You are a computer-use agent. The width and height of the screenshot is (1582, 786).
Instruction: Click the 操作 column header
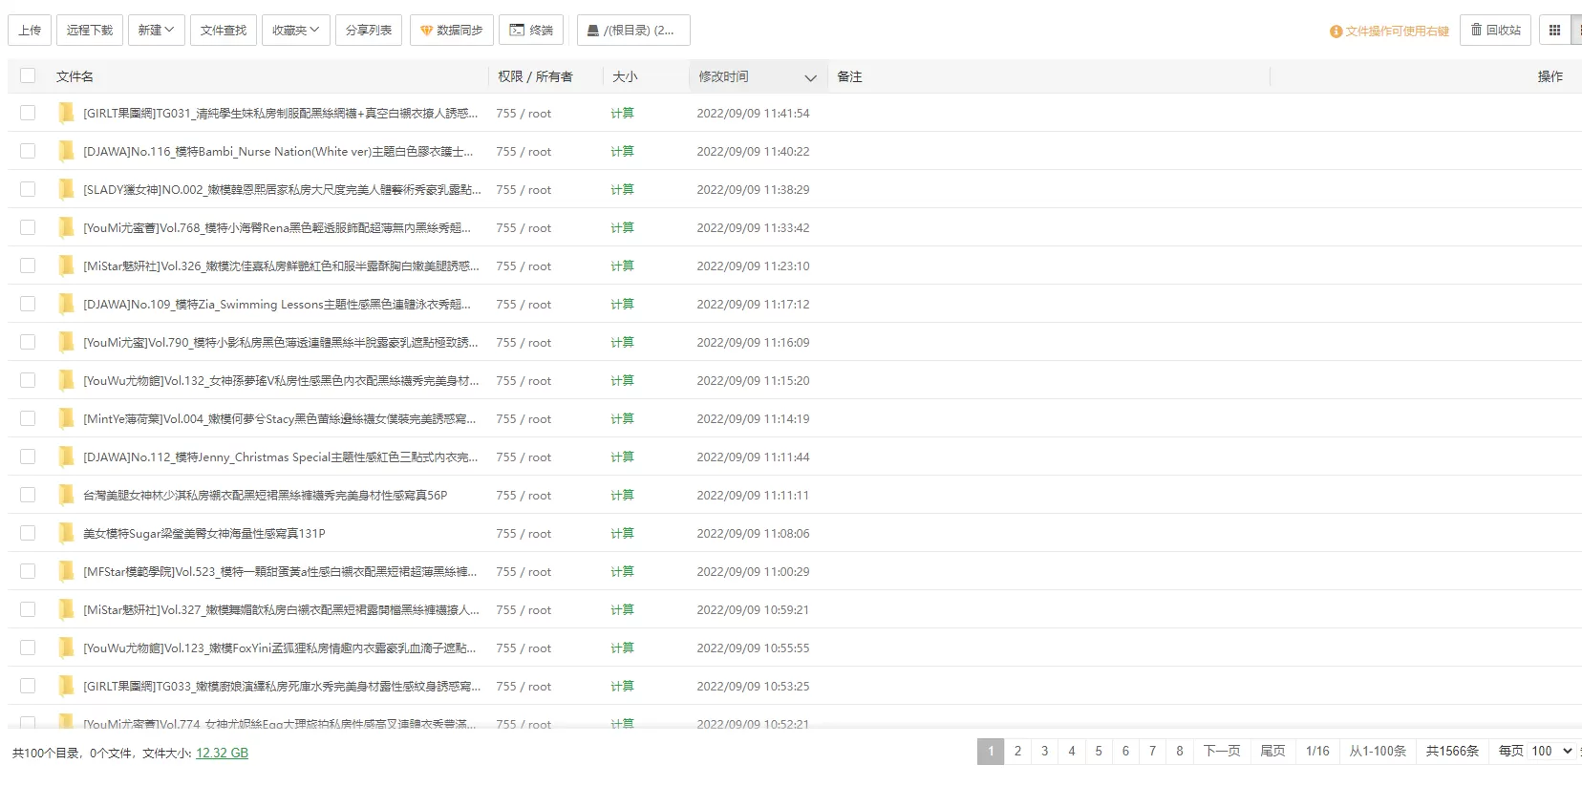[1550, 76]
